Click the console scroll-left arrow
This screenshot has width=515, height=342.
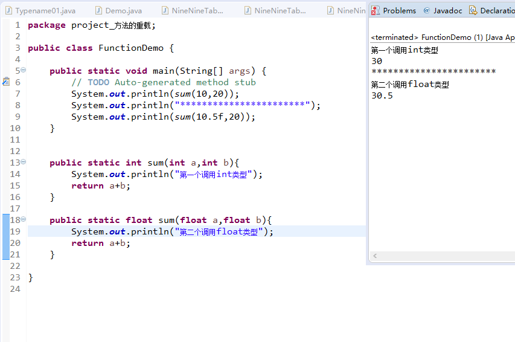point(375,256)
